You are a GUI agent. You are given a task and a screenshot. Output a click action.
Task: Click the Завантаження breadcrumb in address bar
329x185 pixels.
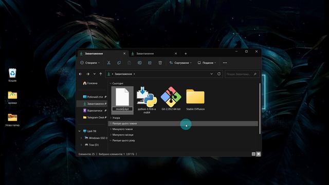tap(123, 74)
